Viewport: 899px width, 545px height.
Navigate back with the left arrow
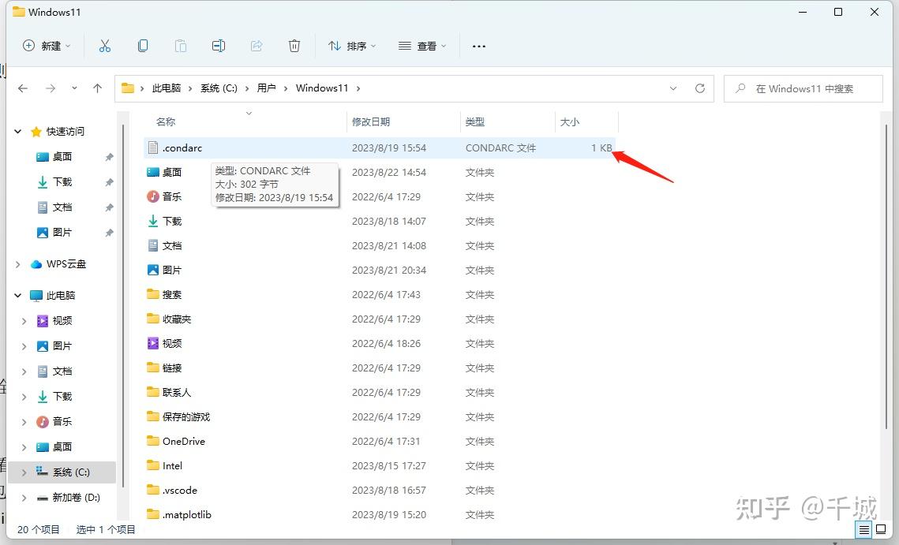click(x=23, y=88)
